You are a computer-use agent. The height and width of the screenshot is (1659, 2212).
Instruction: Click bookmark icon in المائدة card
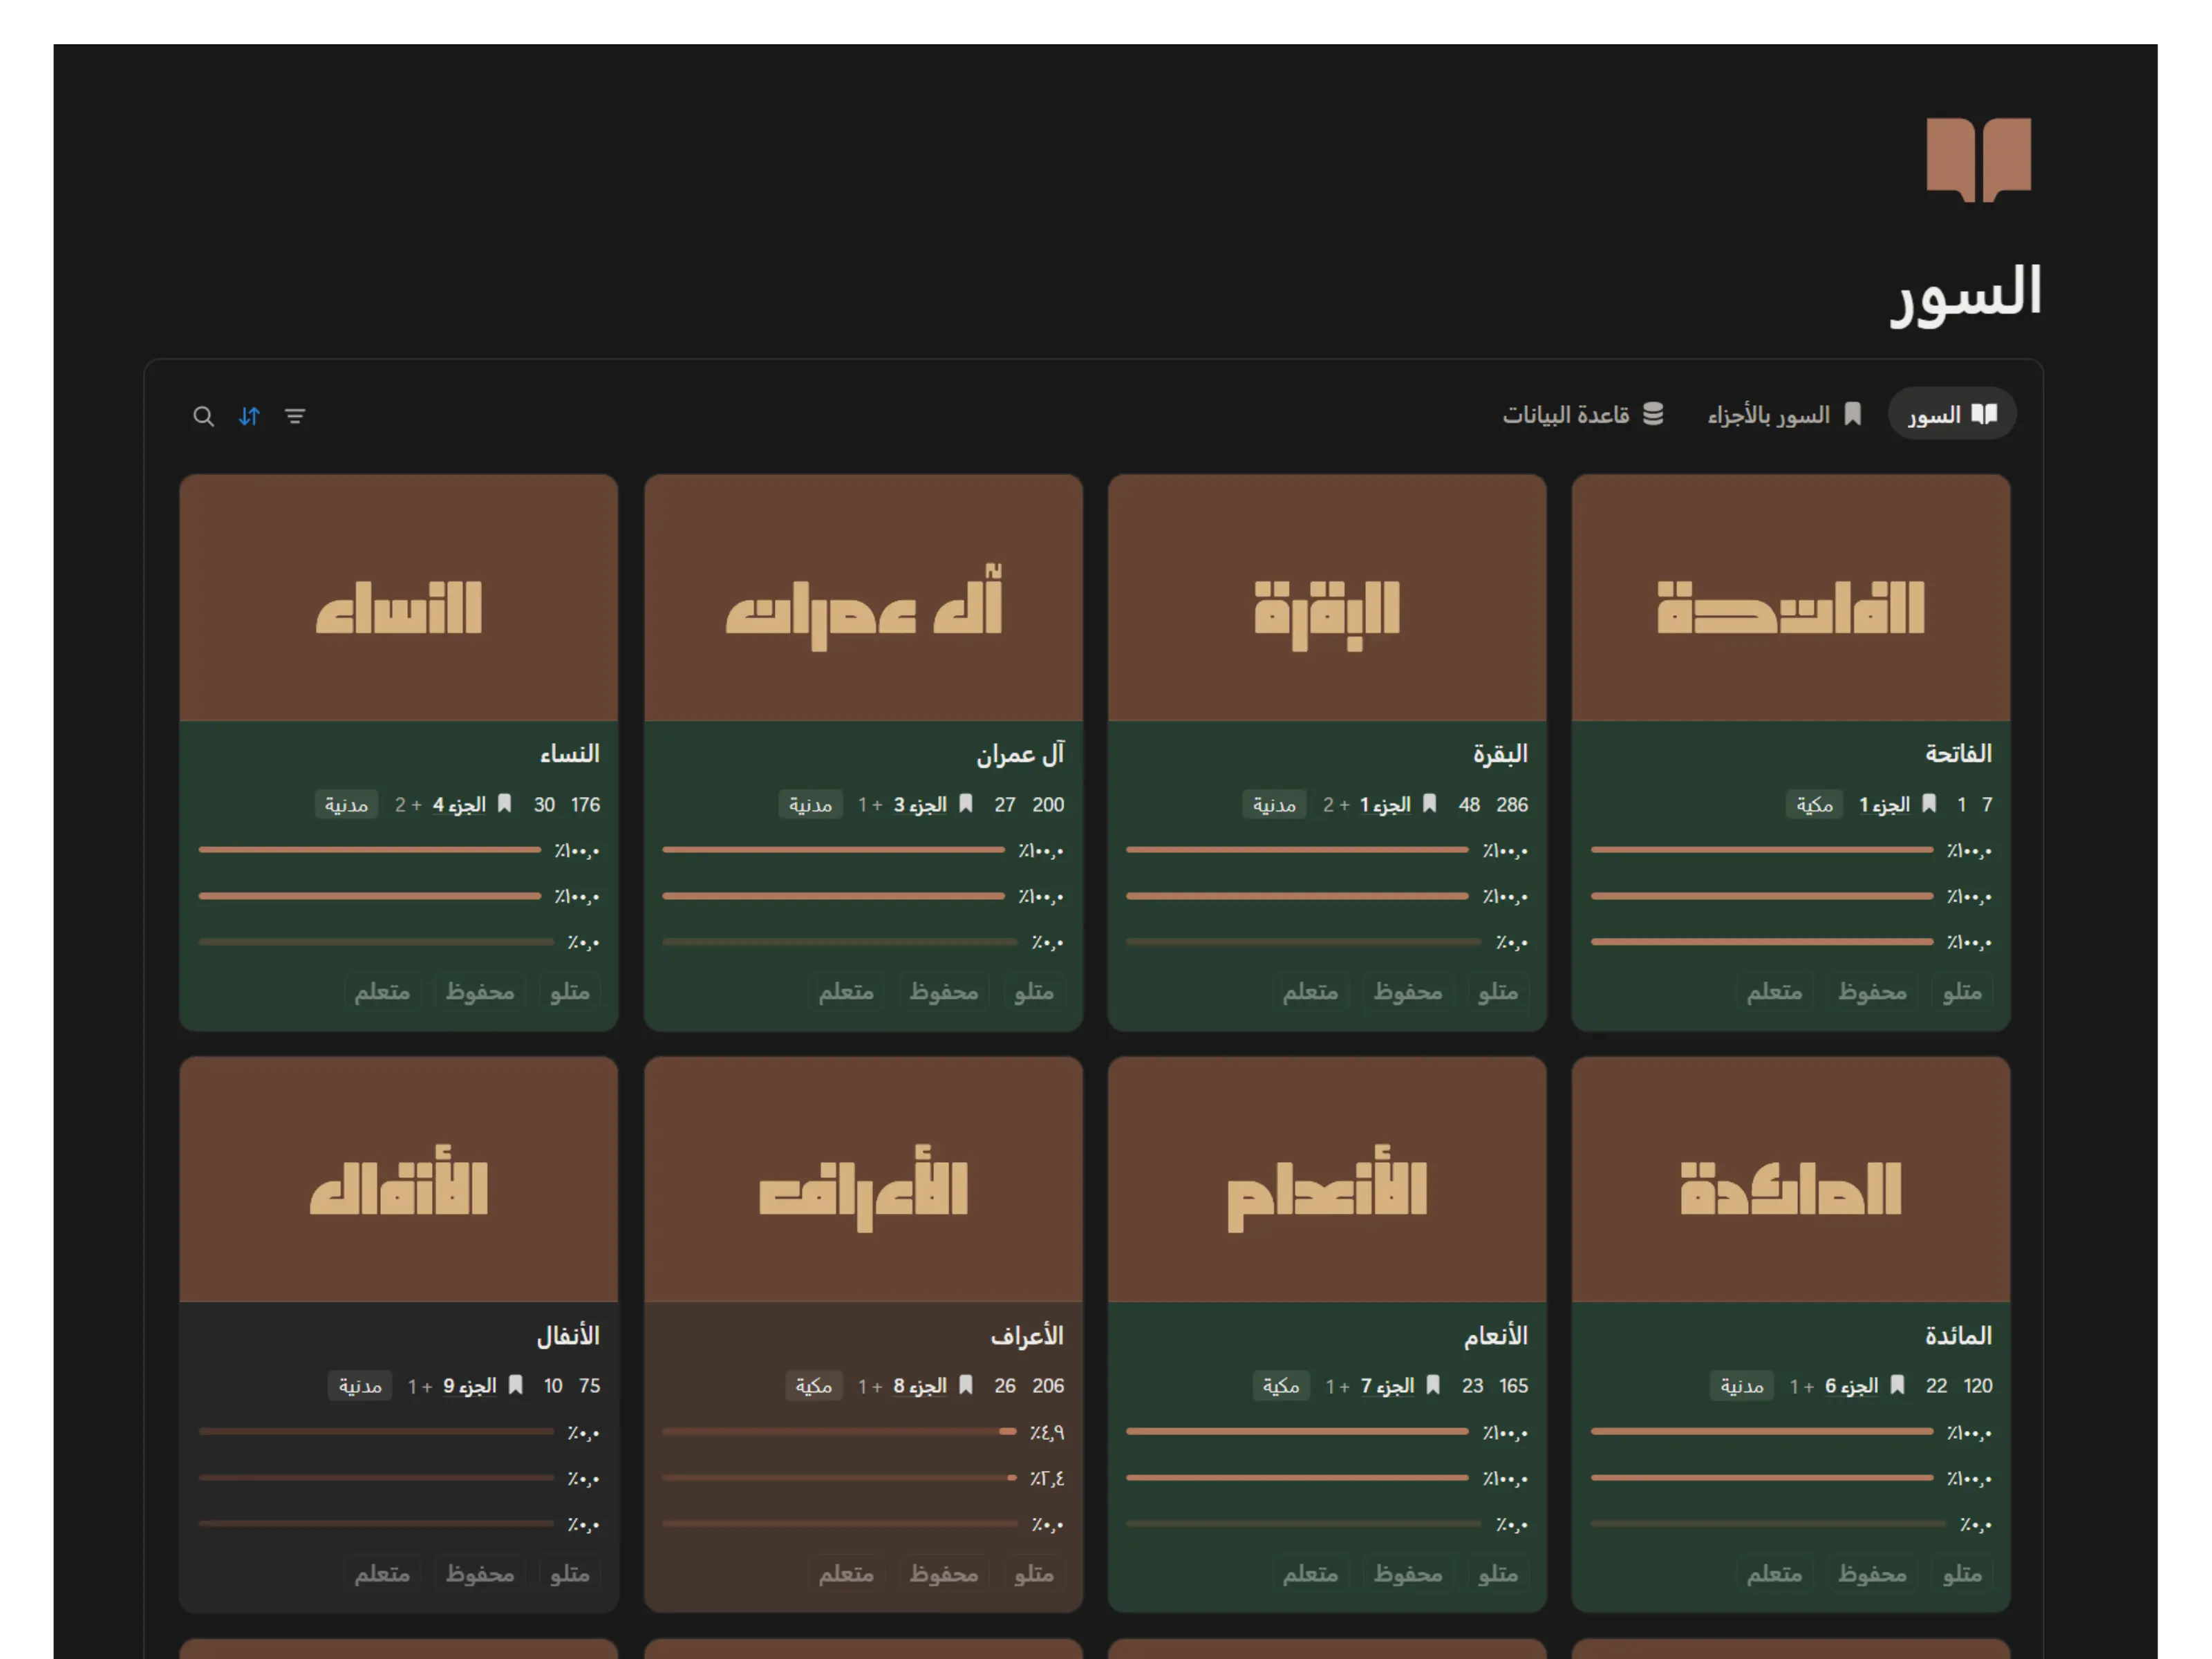[1897, 1386]
